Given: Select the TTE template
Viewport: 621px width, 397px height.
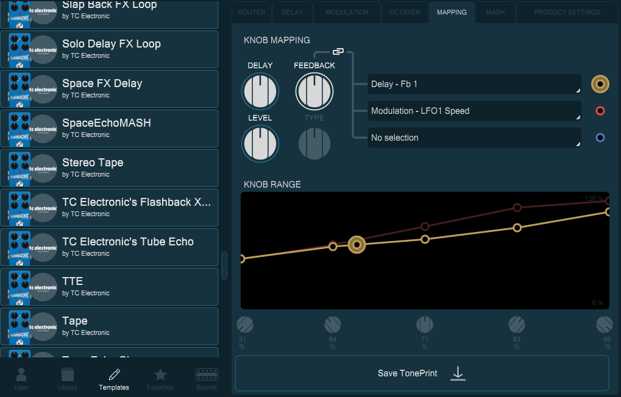Looking at the screenshot, I should click(109, 287).
